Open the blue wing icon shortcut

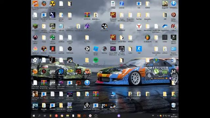click(x=165, y=26)
